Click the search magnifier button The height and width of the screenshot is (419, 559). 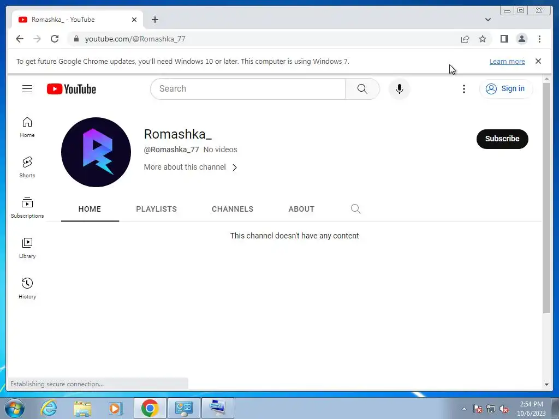coord(362,89)
